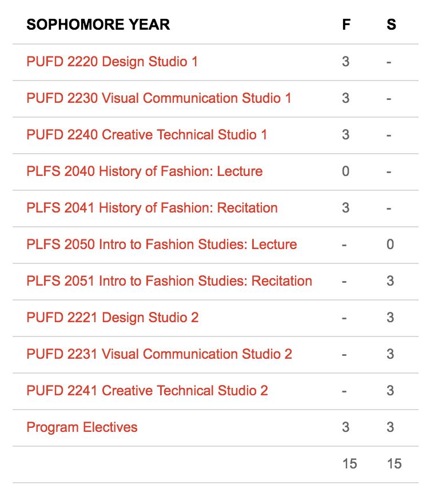Click fall total of 15 credits
The width and height of the screenshot is (430, 497).
pos(350,464)
